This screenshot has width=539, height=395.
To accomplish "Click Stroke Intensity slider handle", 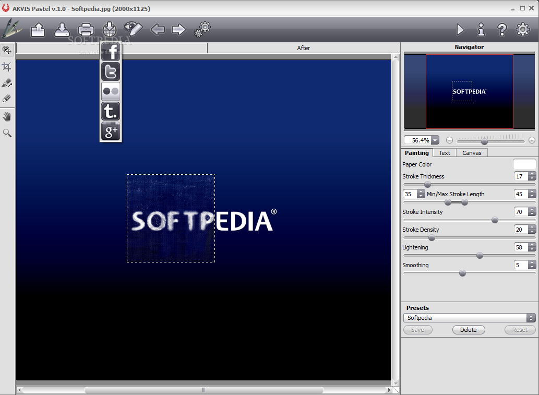I will [x=495, y=220].
